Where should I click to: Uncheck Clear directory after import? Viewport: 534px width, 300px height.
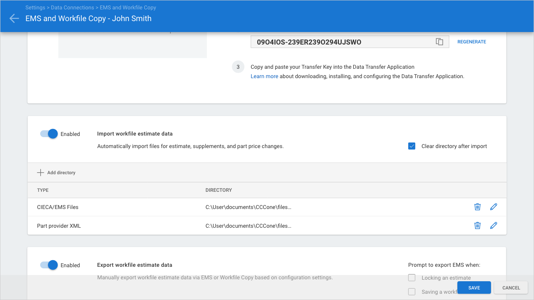412,146
